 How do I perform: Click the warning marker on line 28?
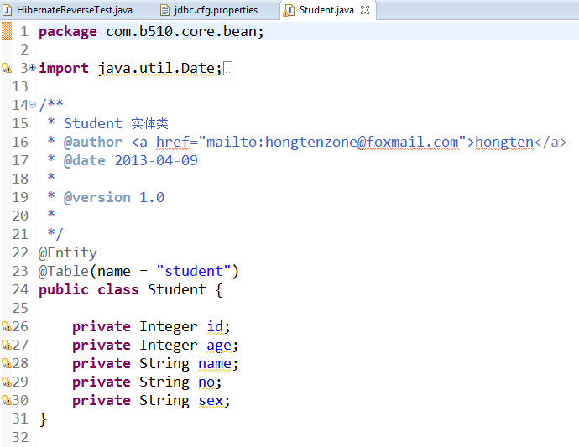coord(7,363)
